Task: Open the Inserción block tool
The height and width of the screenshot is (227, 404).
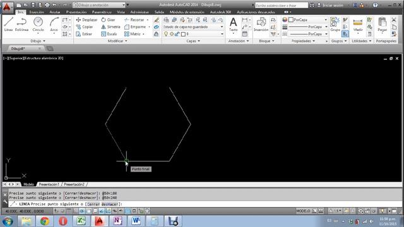Action: [261, 25]
